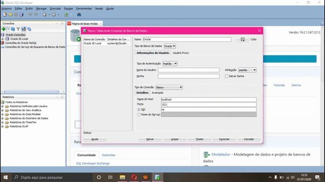Click the New file toolbar icon
This screenshot has height=182, width=325.
point(5,15)
